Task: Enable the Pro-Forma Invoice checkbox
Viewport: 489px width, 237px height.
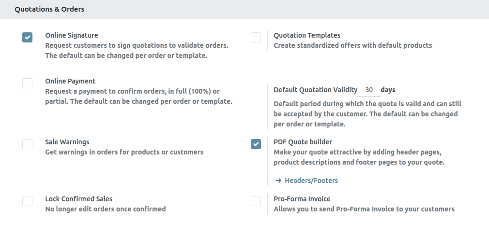Action: coord(256,201)
